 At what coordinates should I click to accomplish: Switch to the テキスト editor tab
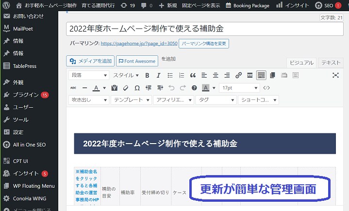tap(331, 63)
